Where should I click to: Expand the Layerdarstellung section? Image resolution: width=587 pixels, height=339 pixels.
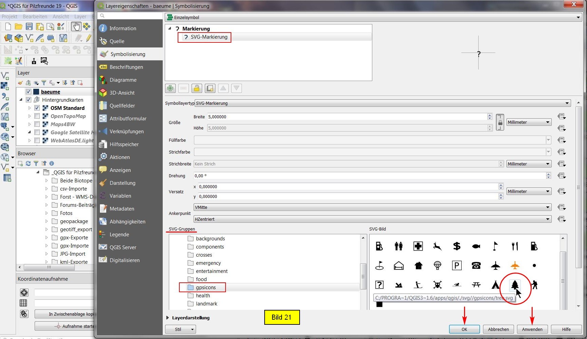pos(167,318)
